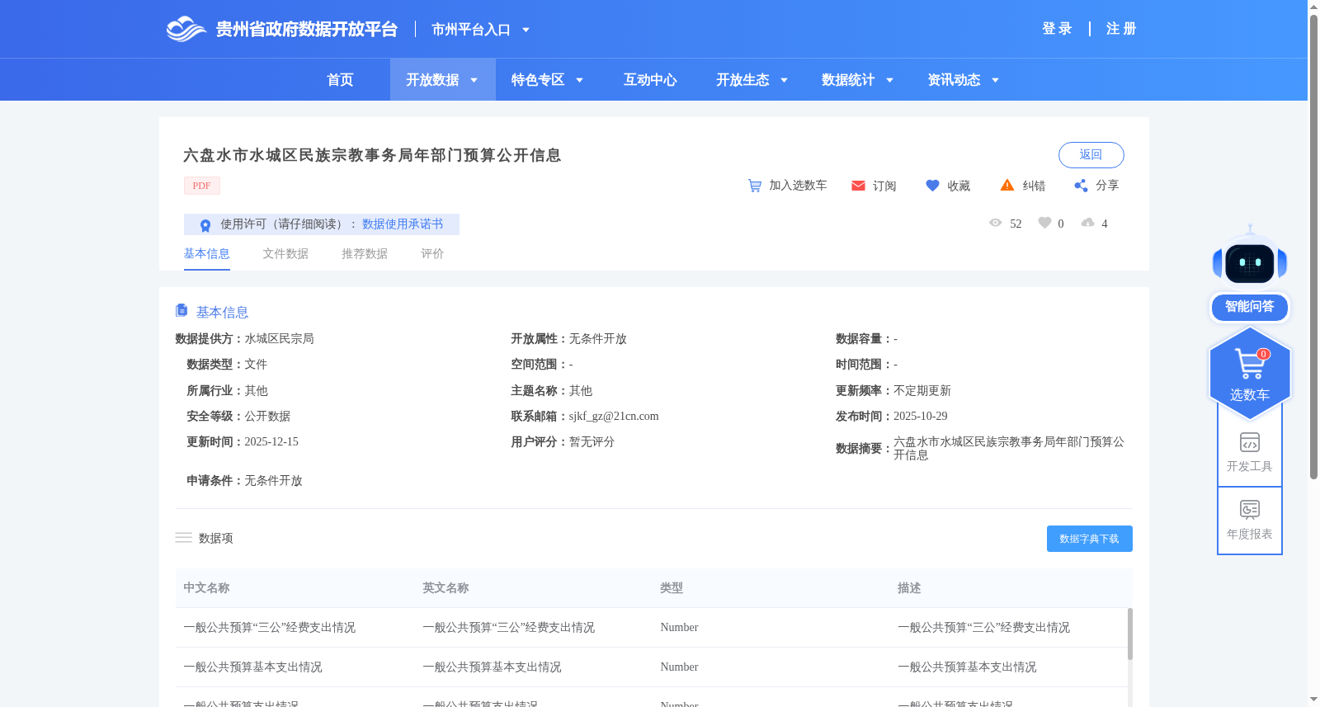Expand the 市州平台入口 dropdown
The image size is (1320, 707).
point(526,30)
